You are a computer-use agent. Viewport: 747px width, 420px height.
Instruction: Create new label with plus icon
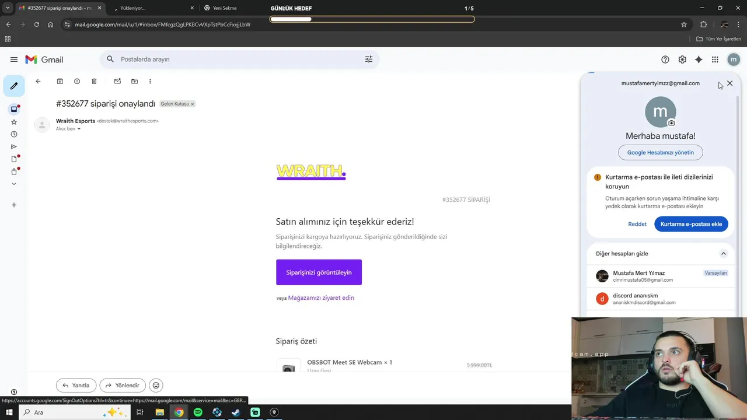coord(14,205)
